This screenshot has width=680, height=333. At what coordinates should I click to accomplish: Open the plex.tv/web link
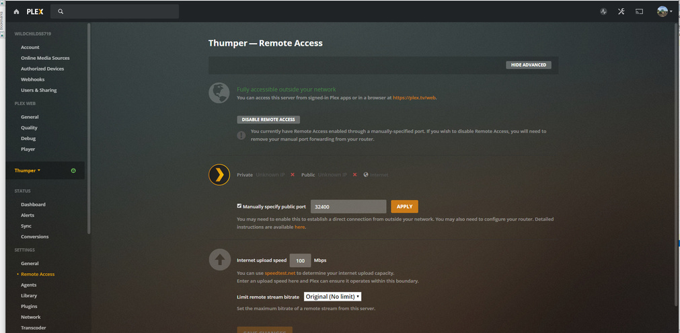pos(414,98)
